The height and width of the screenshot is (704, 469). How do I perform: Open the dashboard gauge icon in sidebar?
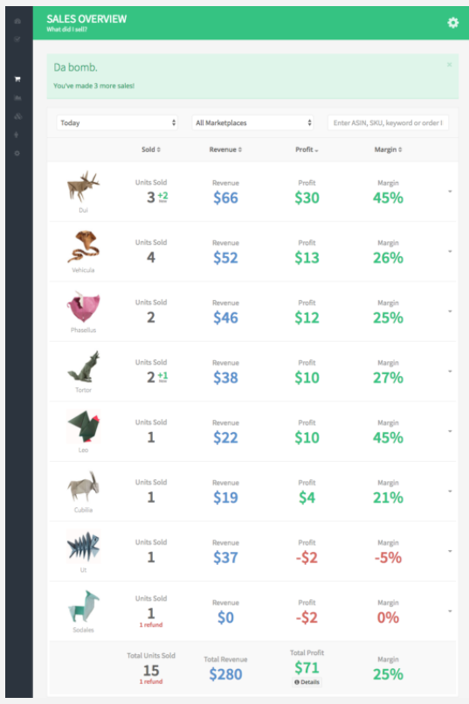click(x=17, y=21)
